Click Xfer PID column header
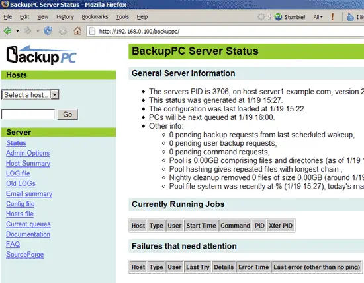Viewport: 364px width, 283px height. [281, 226]
